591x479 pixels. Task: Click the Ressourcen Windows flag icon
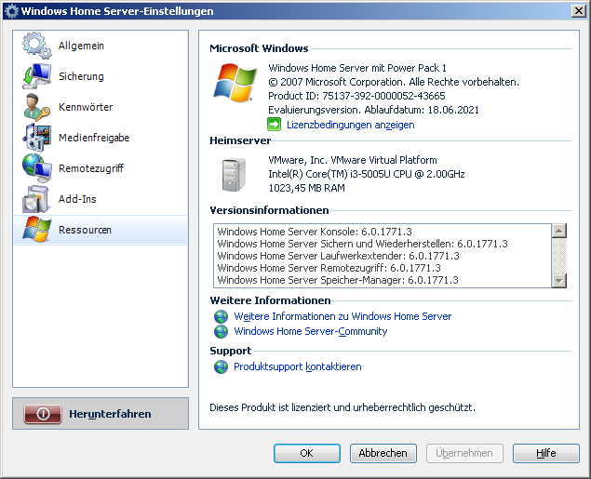click(x=36, y=230)
